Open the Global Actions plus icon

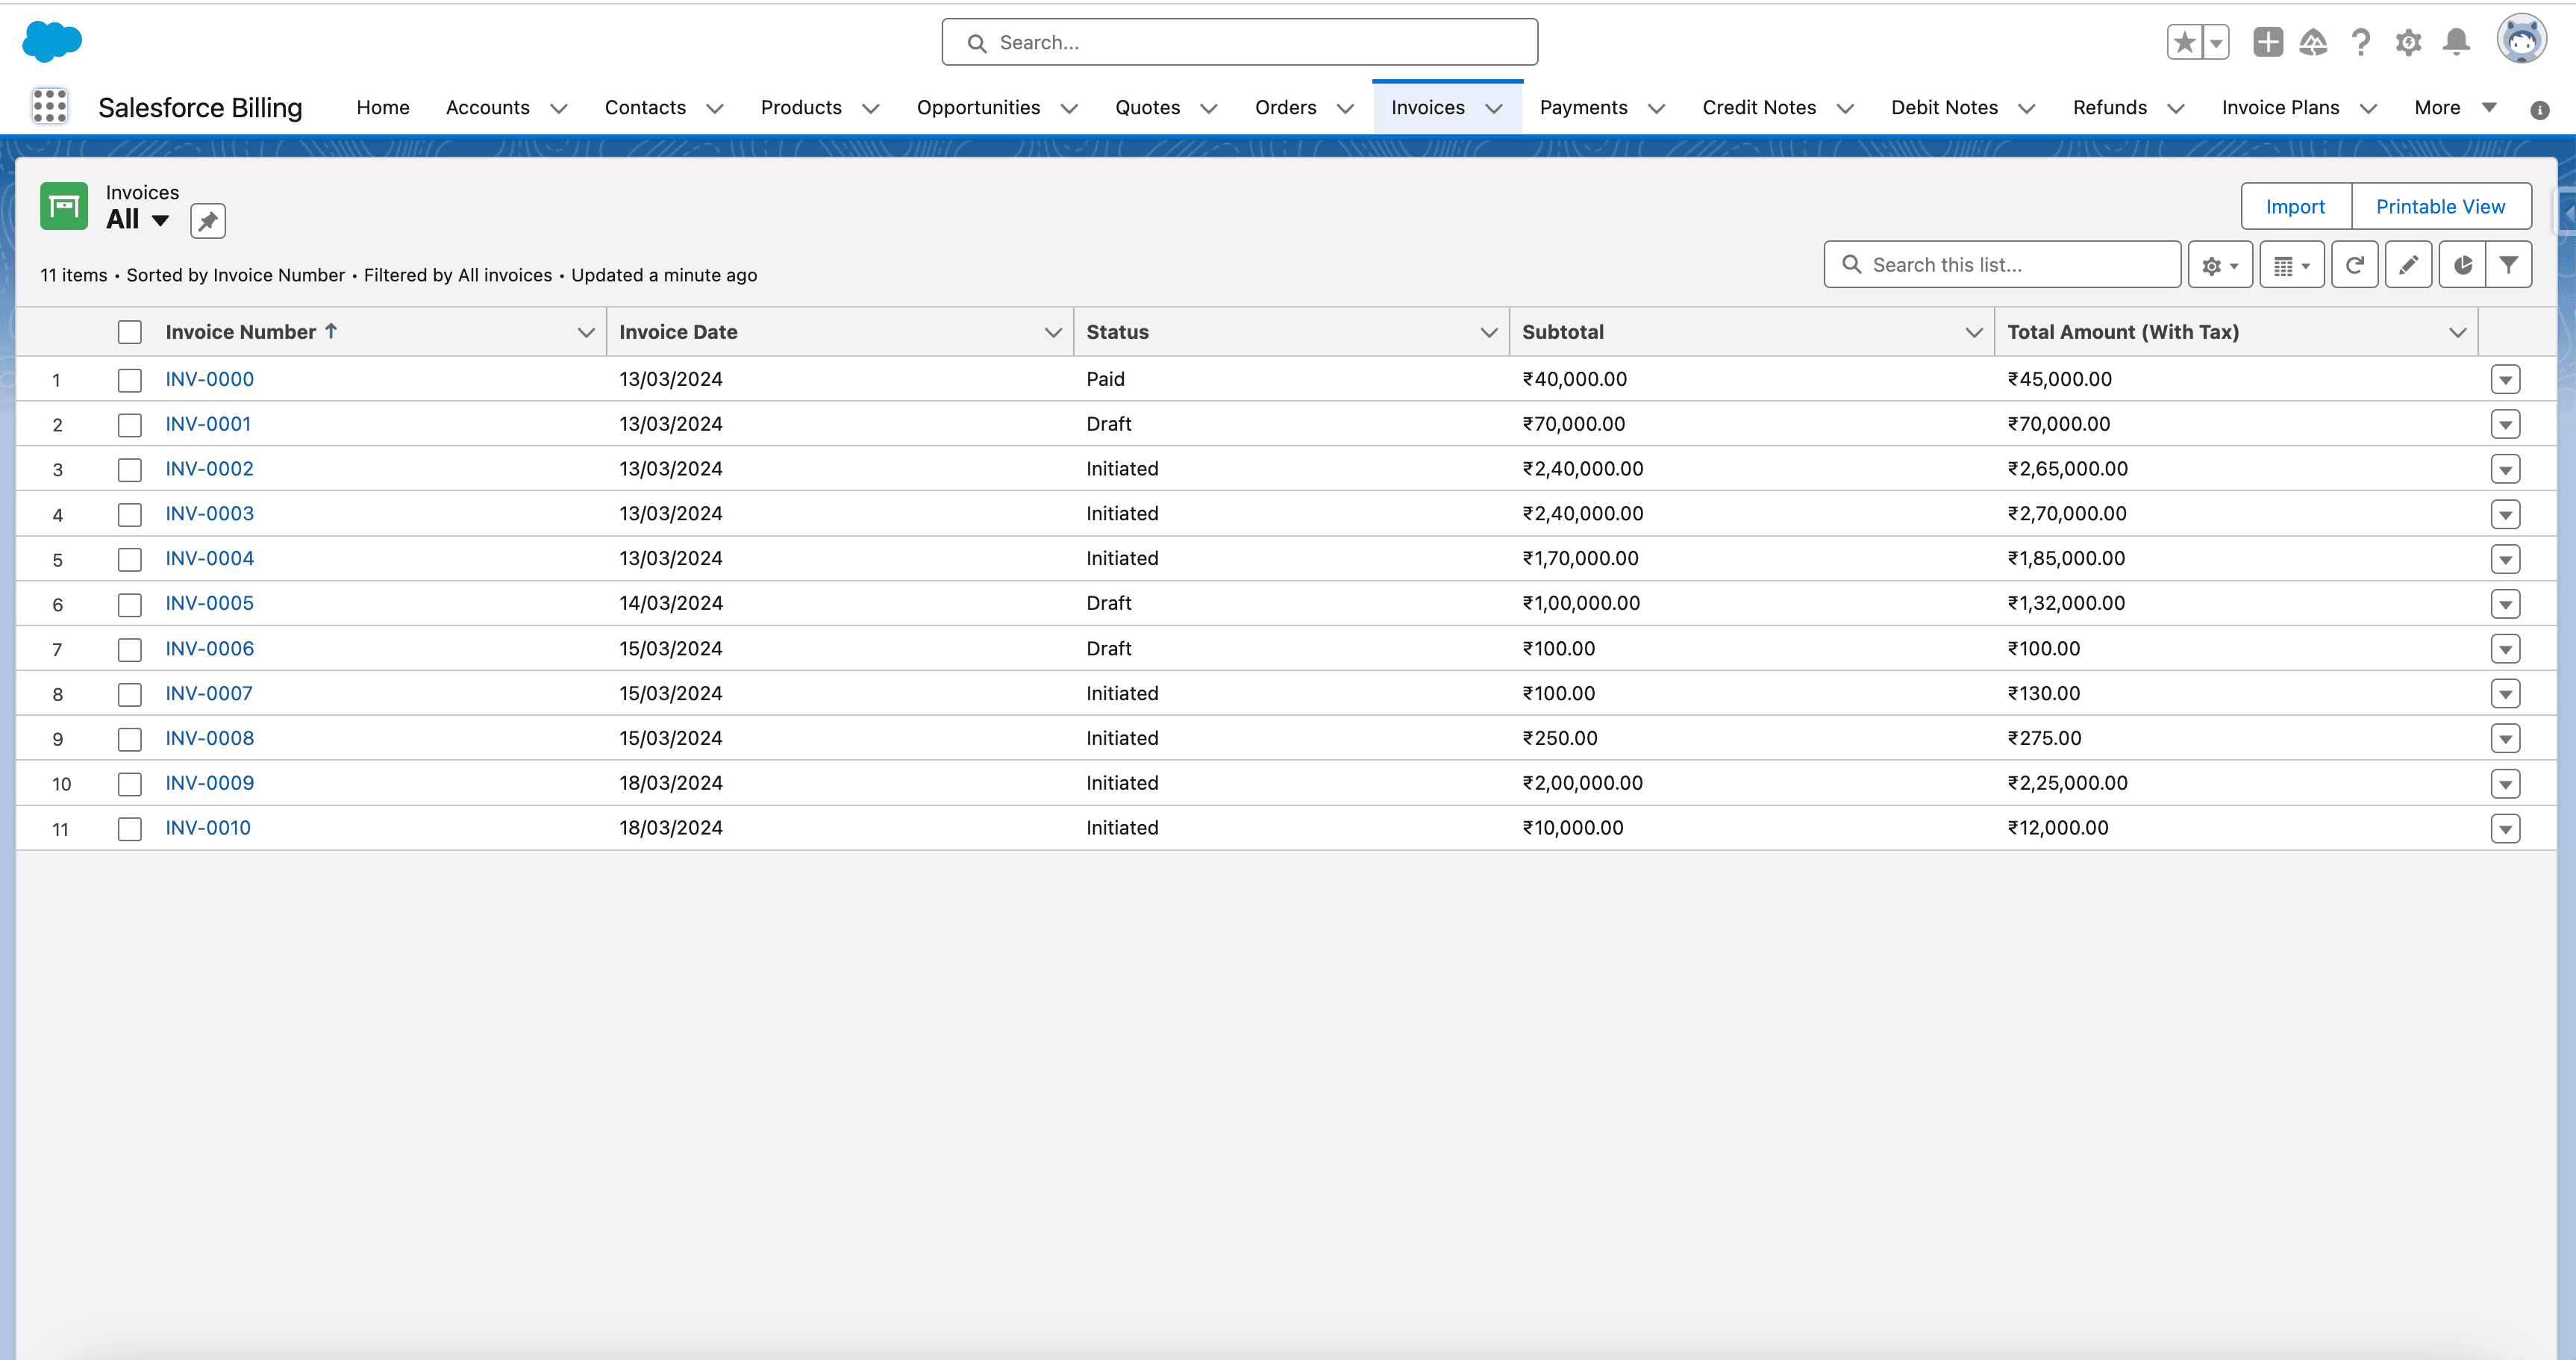coord(2268,42)
